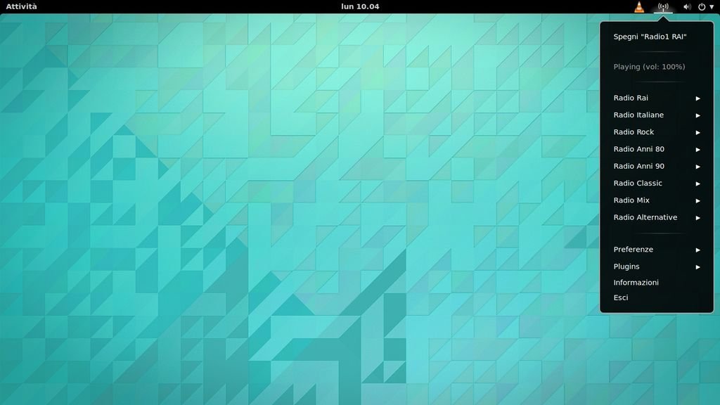Expand arrow next to Radio Mix

697,200
